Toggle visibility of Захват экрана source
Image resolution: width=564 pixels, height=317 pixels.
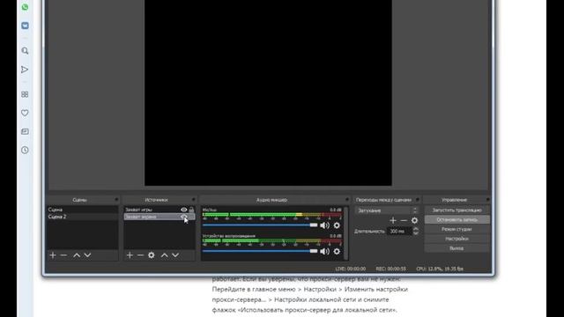[184, 217]
